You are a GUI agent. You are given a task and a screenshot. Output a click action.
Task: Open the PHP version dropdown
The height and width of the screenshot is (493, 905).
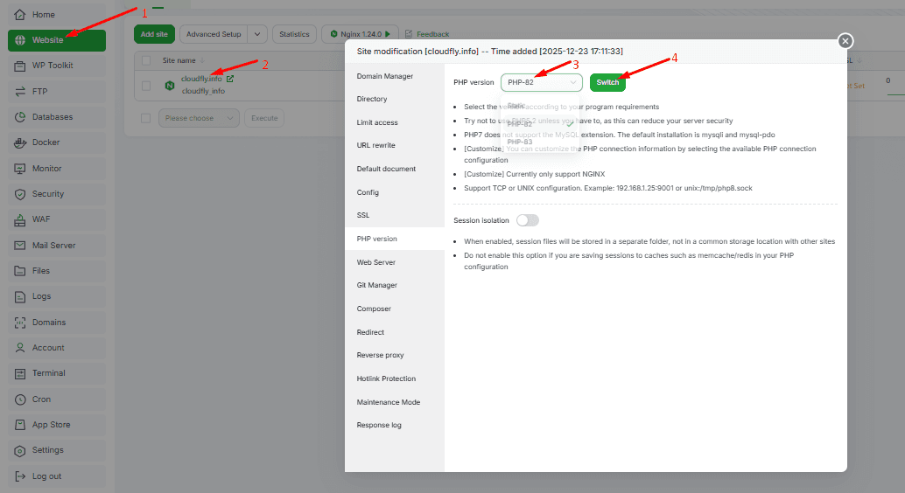[x=541, y=82]
